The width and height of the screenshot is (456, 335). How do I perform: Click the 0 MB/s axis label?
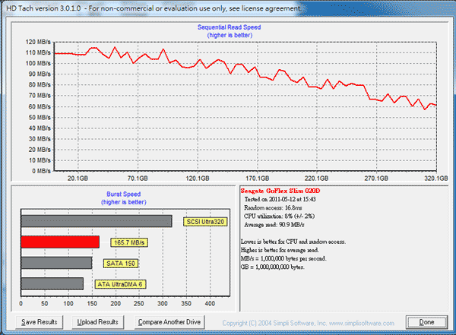41,171
